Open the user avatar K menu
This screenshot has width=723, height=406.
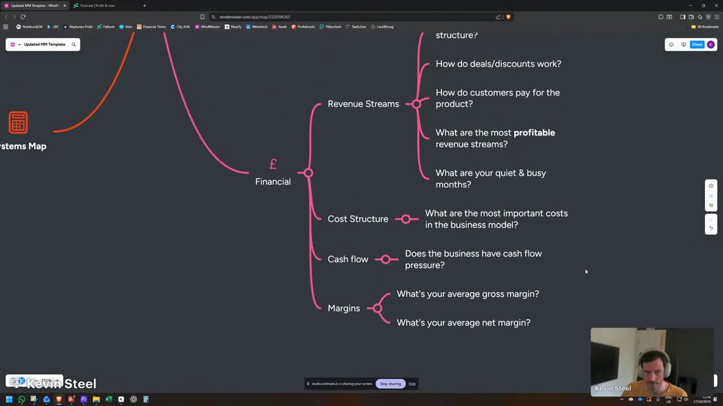pos(711,45)
